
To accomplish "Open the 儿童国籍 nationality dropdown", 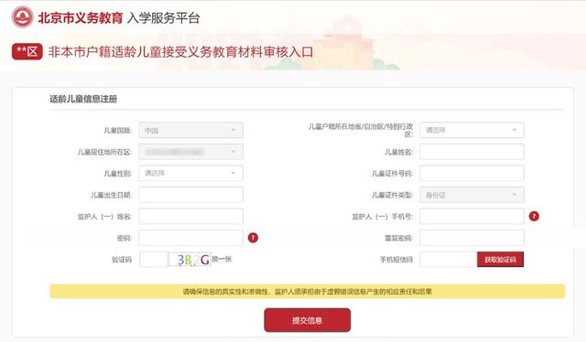I will [191, 130].
